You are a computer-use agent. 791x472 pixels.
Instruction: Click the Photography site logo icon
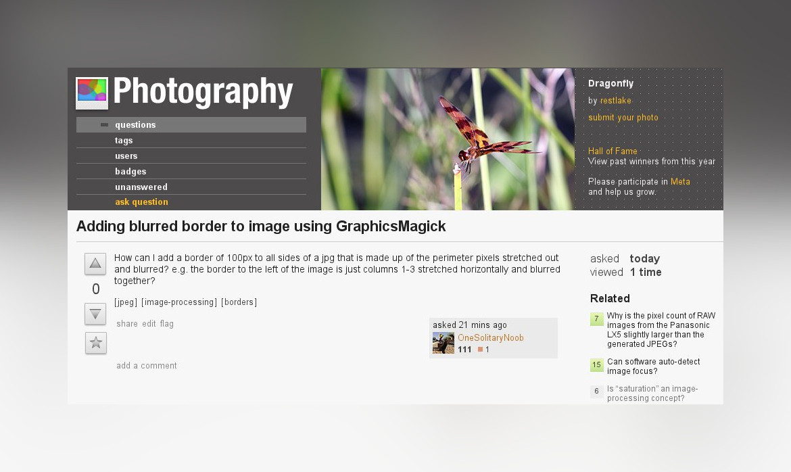point(92,93)
